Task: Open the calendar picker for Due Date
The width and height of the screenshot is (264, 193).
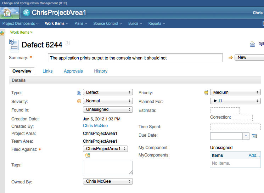Action: coord(254,136)
